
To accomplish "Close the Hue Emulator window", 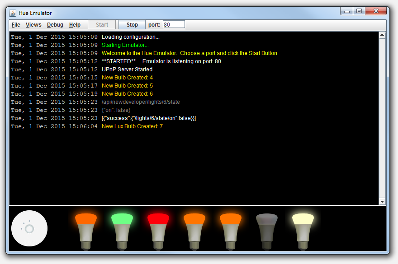I will [x=376, y=11].
